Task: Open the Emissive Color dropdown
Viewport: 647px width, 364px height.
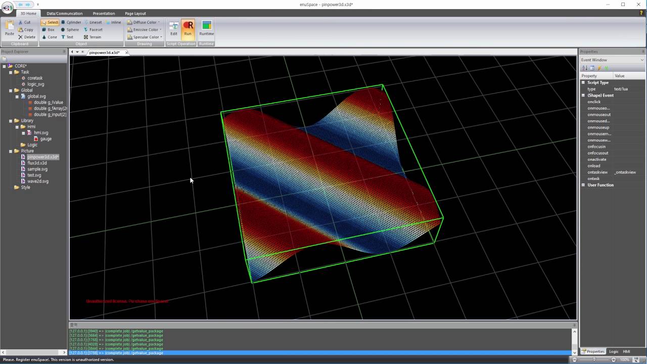Action: click(144, 29)
